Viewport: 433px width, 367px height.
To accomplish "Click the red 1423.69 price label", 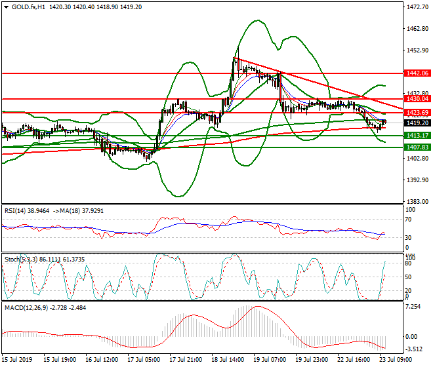I will tap(417, 113).
